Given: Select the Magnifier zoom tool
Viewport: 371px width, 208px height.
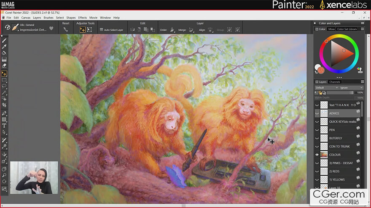Looking at the screenshot, I should tap(4, 175).
